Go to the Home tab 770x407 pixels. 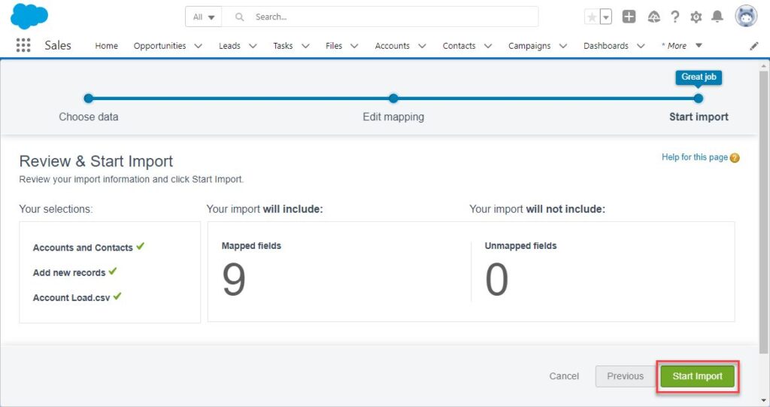coord(107,46)
